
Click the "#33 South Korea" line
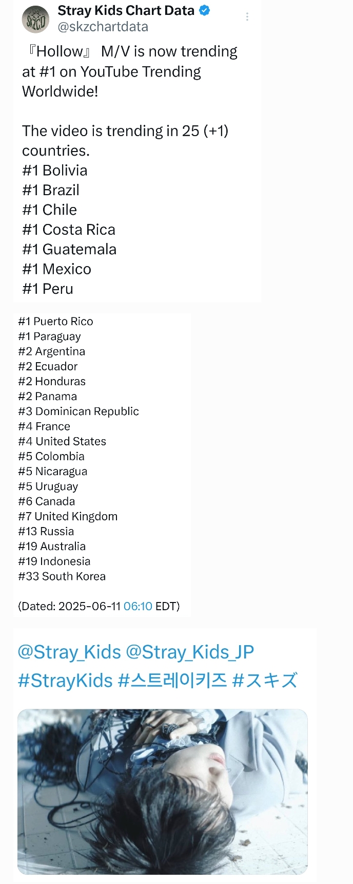[62, 576]
